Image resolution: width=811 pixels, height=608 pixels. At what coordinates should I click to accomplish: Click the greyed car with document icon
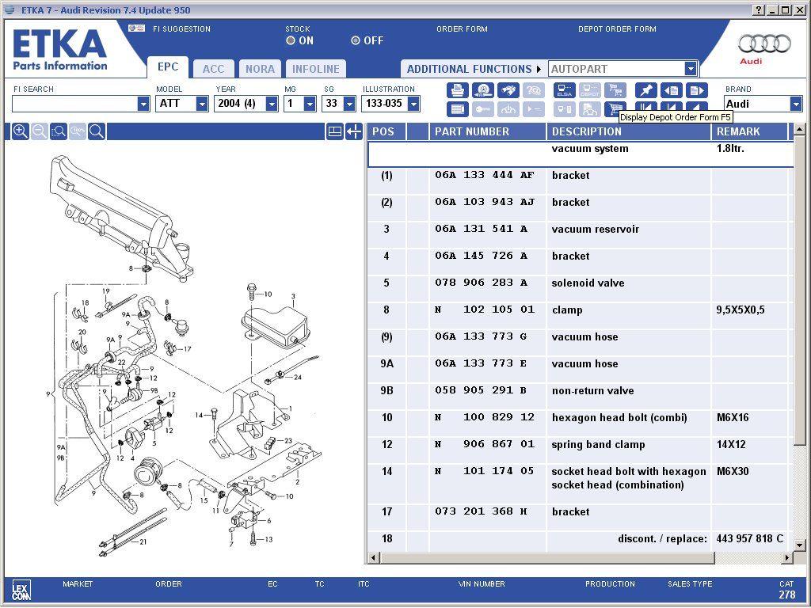tap(589, 109)
